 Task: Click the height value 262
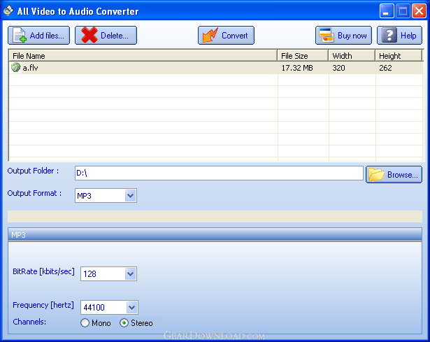(385, 68)
